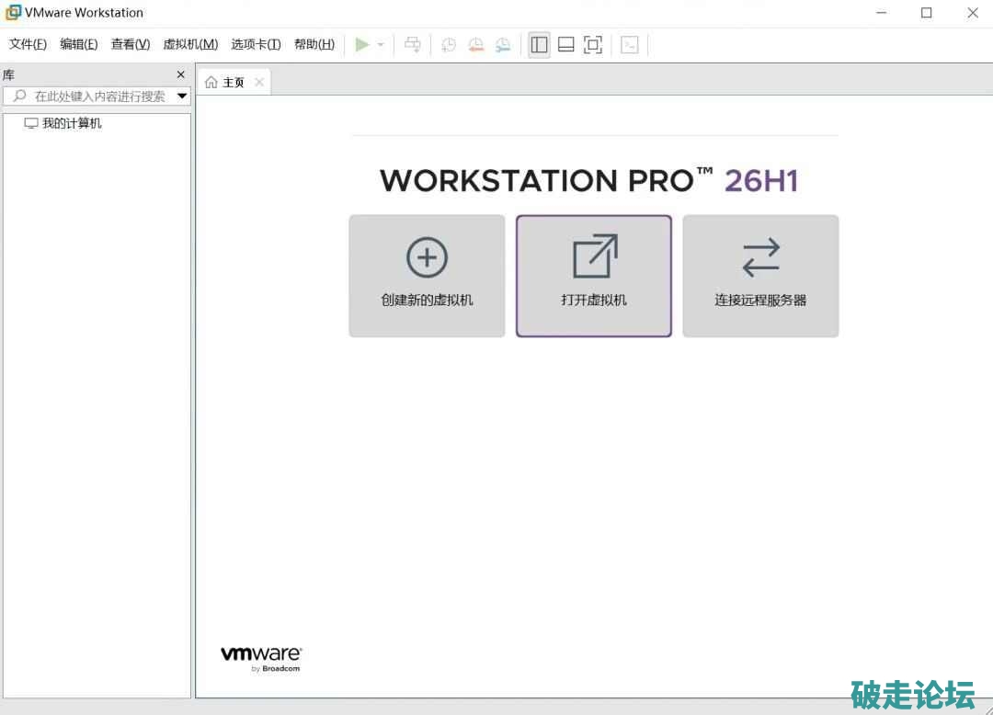This screenshot has height=715, width=993.
Task: Minimize the VMware Workstation window
Action: click(881, 13)
